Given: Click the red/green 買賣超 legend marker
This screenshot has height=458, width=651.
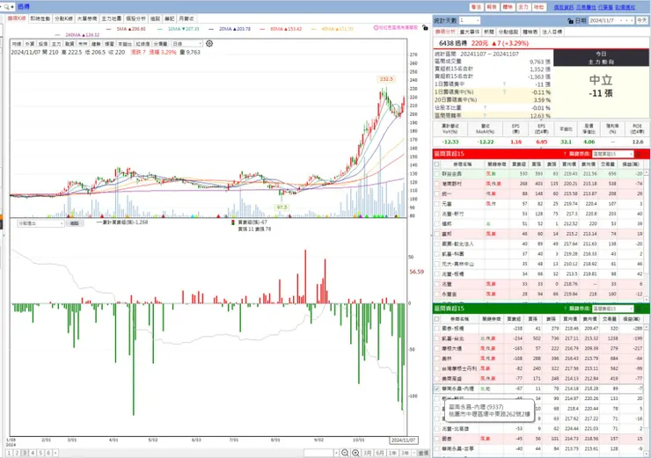Looking at the screenshot, I should coord(233,222).
